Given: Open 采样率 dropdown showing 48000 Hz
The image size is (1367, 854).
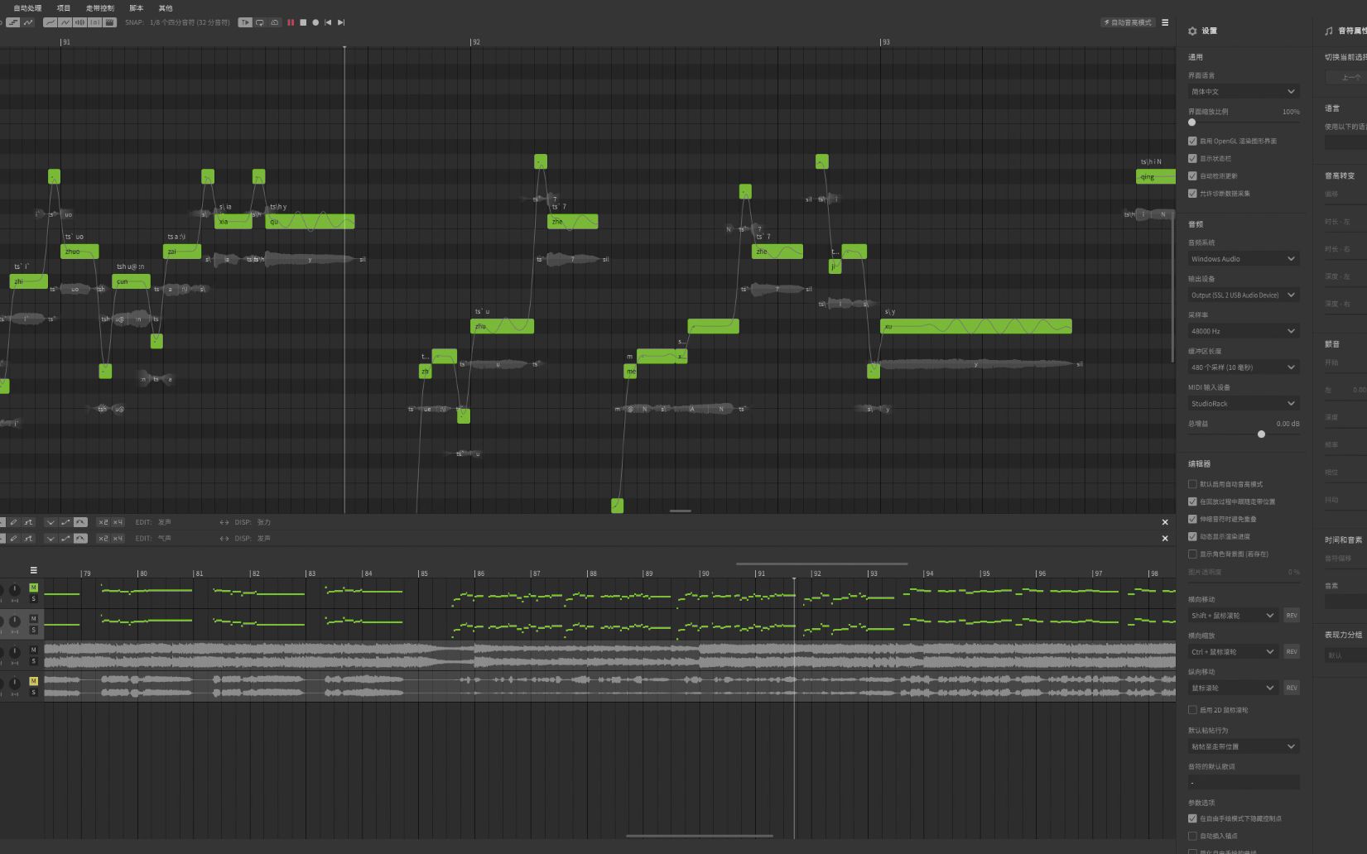Looking at the screenshot, I should point(1244,331).
